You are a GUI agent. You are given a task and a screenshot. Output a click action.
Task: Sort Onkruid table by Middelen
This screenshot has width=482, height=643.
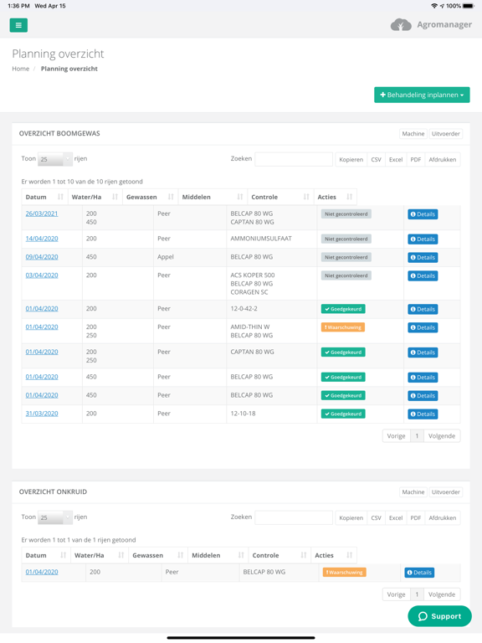point(218,555)
